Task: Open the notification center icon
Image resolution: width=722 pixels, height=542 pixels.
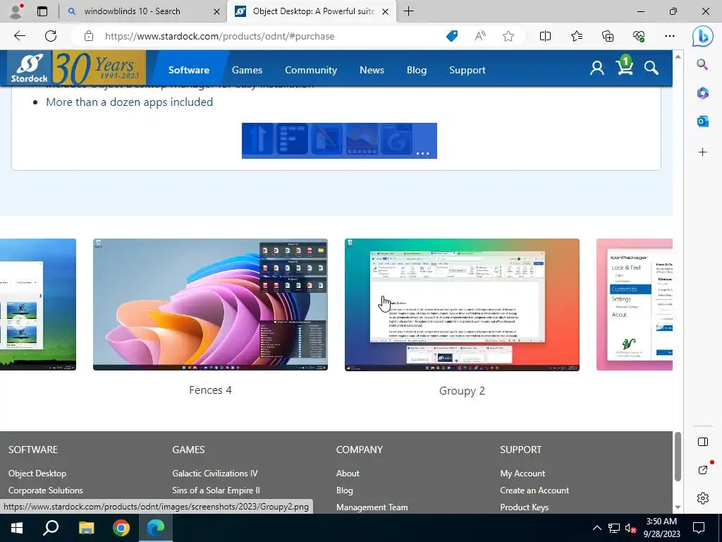Action: tap(699, 528)
